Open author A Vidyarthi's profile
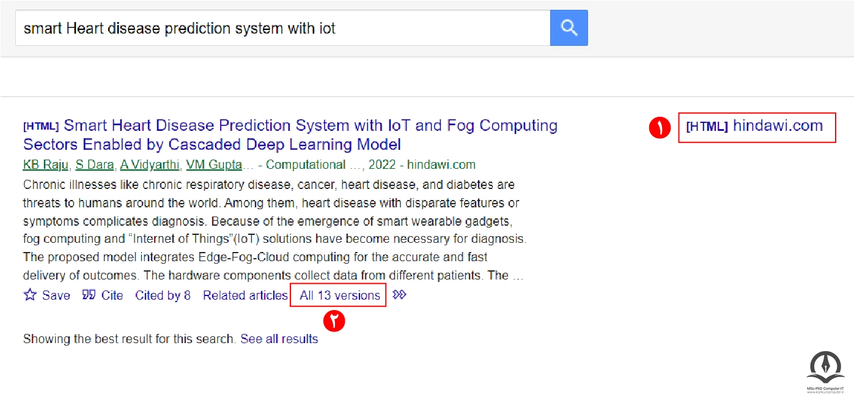The width and height of the screenshot is (854, 400). coord(150,165)
